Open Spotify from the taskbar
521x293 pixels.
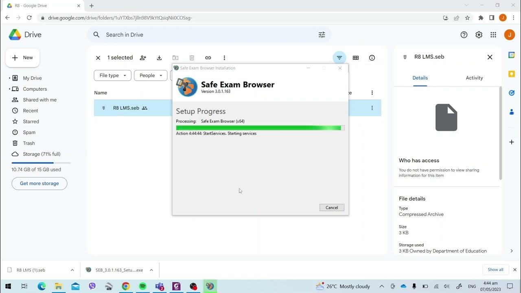142,286
